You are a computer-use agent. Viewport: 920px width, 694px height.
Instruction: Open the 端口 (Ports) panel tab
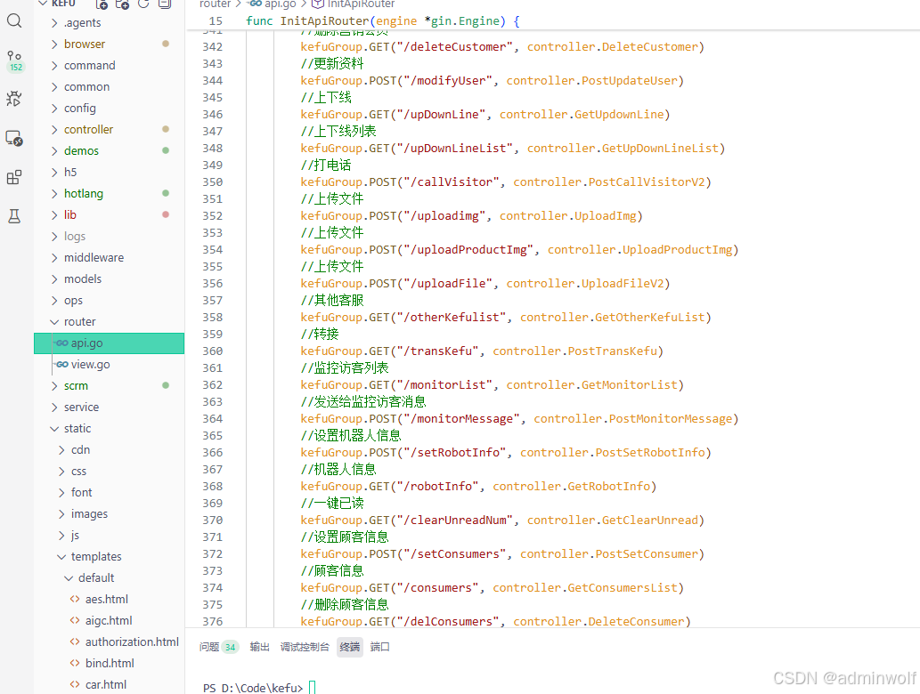(379, 647)
